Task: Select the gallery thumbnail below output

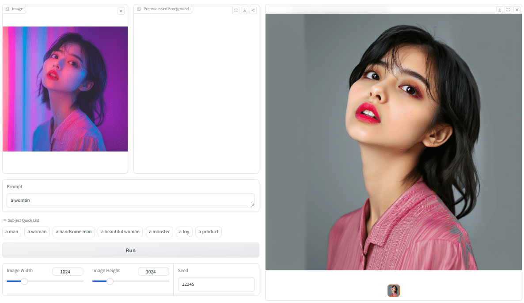Action: [x=394, y=291]
